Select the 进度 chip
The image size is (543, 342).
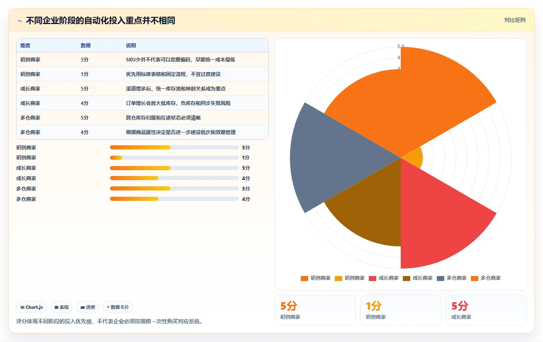(x=88, y=307)
